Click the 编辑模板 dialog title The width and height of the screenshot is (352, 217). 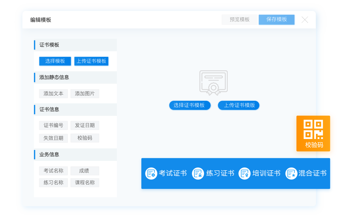coord(41,20)
